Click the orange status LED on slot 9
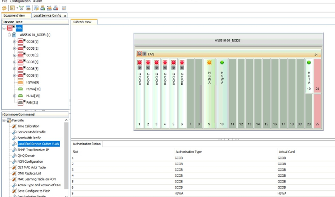Screen dimensions: 335x197 tap(209, 63)
